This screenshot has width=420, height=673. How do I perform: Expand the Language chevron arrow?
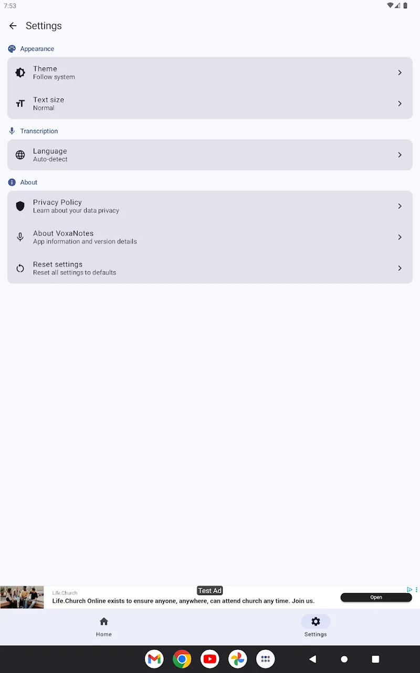pyautogui.click(x=400, y=155)
